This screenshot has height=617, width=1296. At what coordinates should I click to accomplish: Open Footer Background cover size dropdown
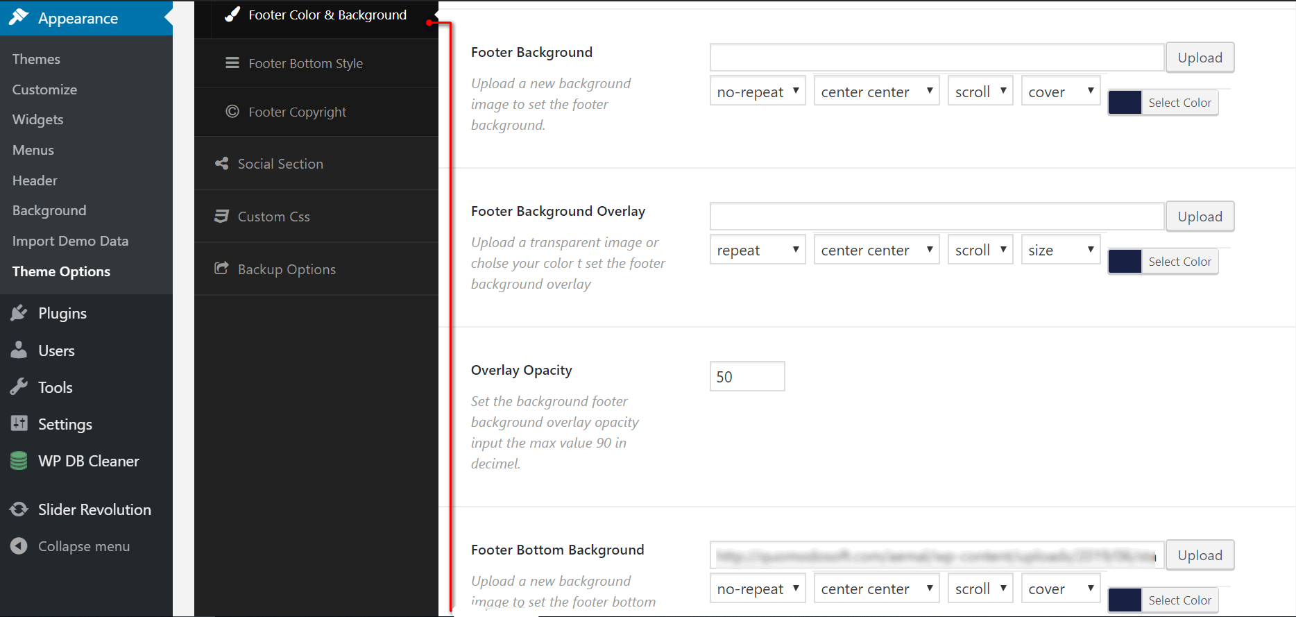[1060, 92]
